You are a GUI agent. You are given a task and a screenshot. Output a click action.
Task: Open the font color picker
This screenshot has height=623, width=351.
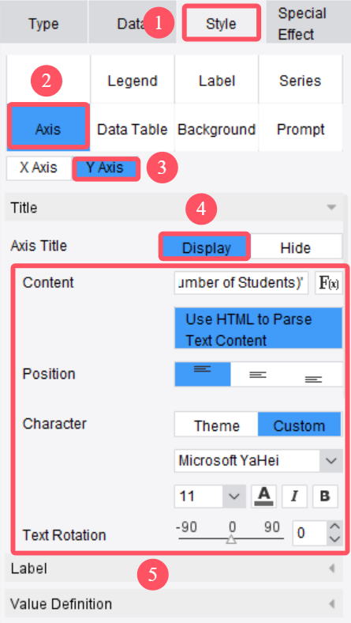(x=264, y=497)
